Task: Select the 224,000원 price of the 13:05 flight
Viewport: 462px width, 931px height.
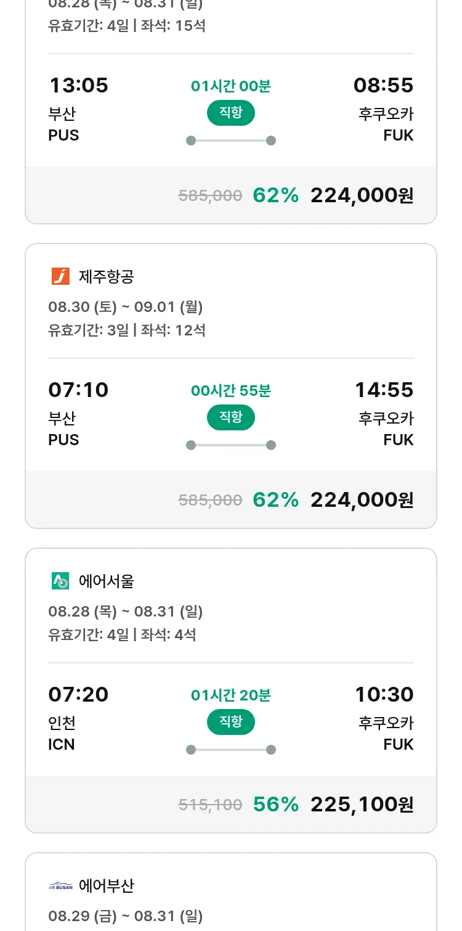Action: pyautogui.click(x=362, y=195)
